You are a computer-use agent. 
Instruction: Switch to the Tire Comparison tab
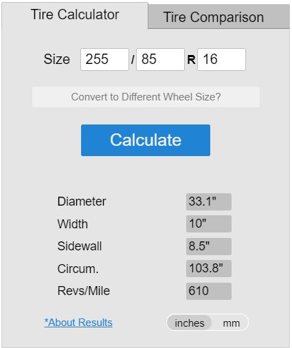click(218, 17)
